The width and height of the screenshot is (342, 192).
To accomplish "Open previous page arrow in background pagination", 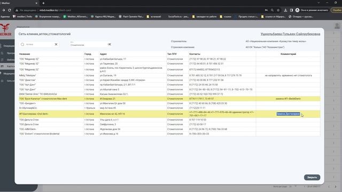I will [x=329, y=187].
